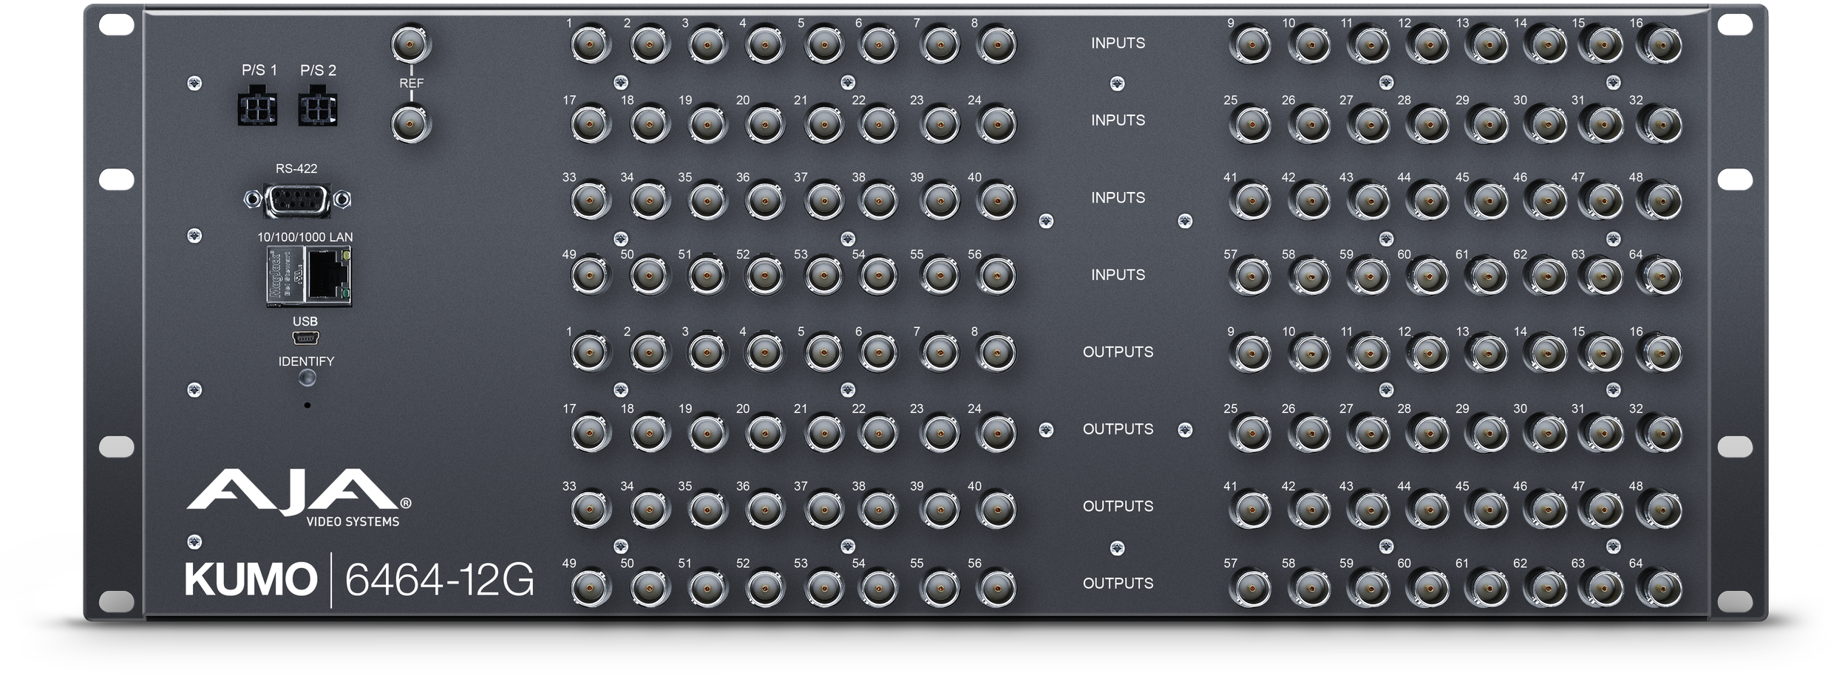This screenshot has height=687, width=1848.
Task: Click the KUMO brand name text
Action: (x=251, y=580)
